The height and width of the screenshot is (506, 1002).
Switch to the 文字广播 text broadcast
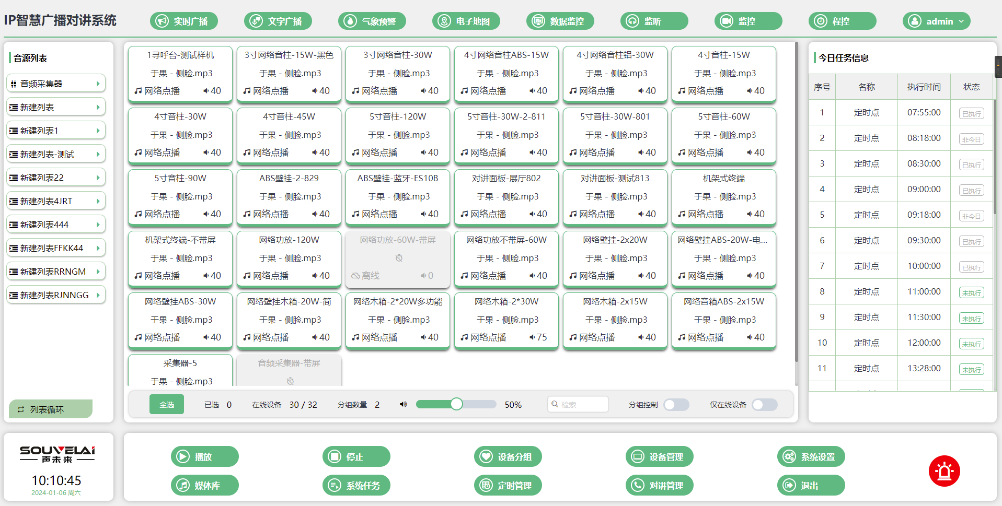(278, 21)
